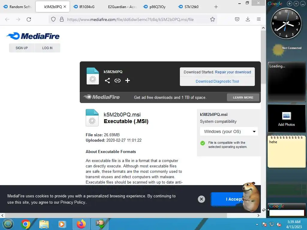The image size is (307, 230).
Task: Click the taskbar clock showing 3:39 AM
Action: [294, 224]
